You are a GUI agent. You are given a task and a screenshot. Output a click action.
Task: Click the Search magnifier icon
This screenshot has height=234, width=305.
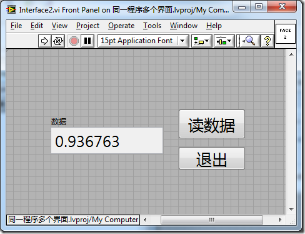click(x=248, y=41)
